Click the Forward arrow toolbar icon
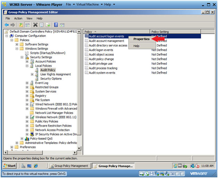The image size is (218, 178). pyautogui.click(x=12, y=25)
